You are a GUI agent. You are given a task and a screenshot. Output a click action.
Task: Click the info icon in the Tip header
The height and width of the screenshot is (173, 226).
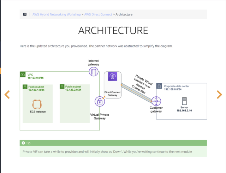(23, 143)
